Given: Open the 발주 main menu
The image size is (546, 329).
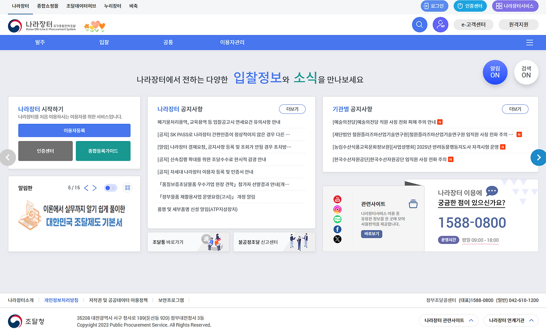Looking at the screenshot, I should 40,43.
